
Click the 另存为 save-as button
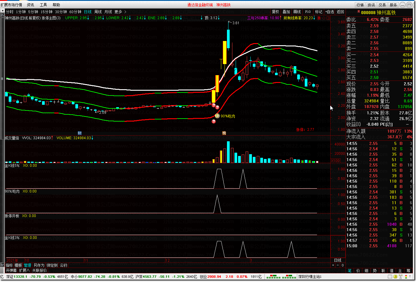tap(39, 265)
